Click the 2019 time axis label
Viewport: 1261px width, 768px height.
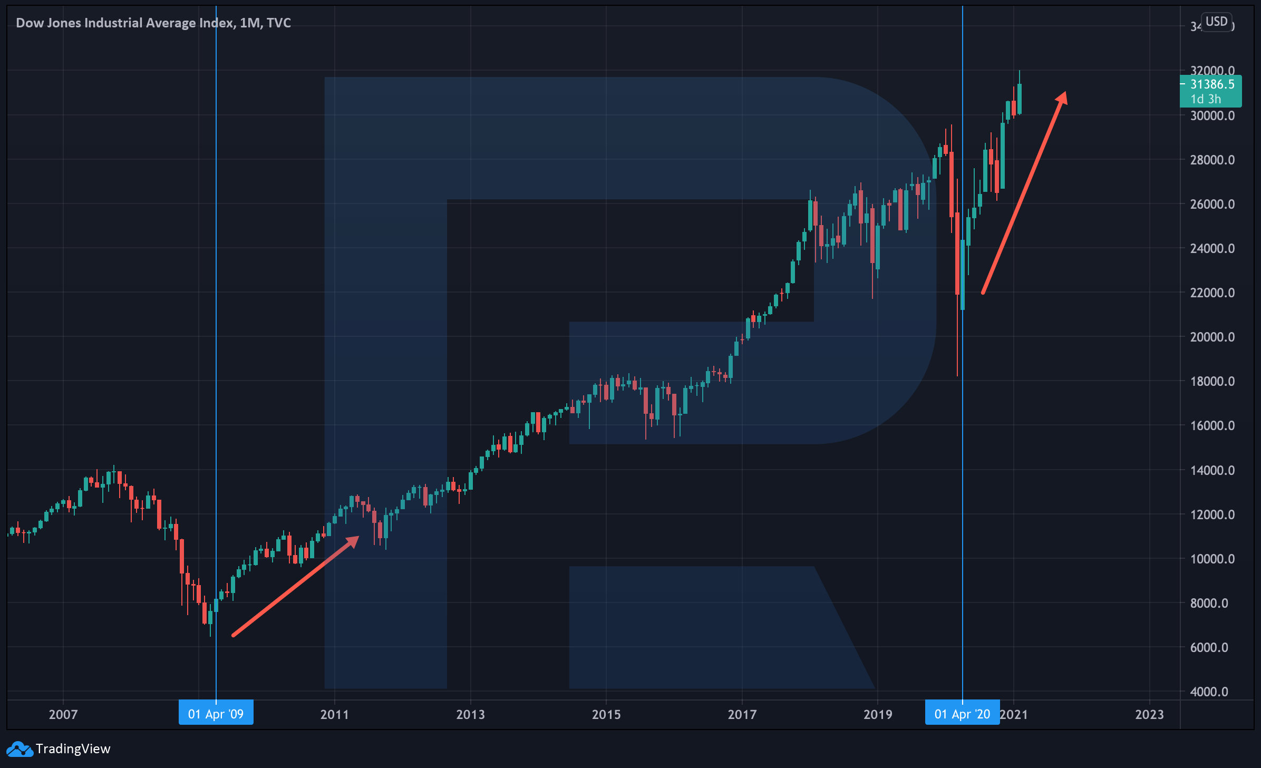878,715
